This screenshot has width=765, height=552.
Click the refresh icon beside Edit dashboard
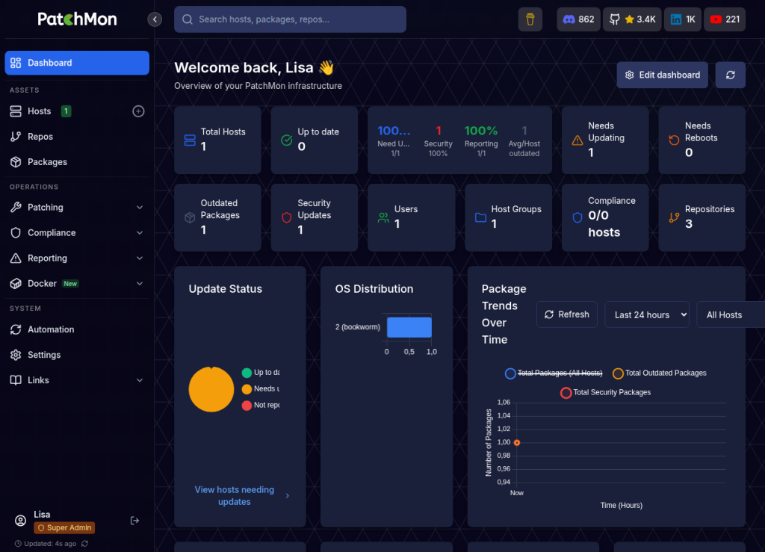[730, 75]
